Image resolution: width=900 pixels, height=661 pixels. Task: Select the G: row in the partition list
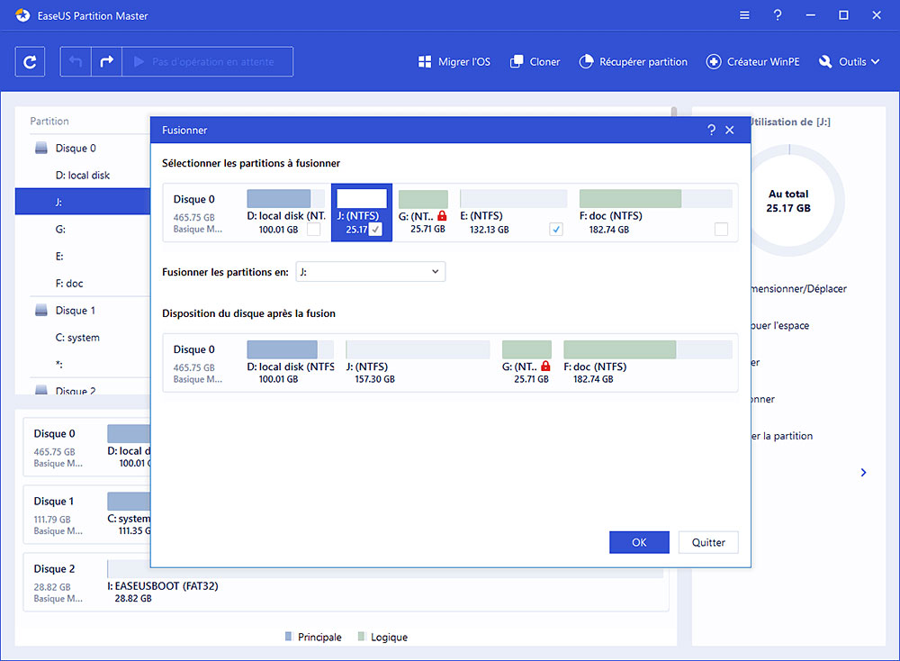point(83,229)
